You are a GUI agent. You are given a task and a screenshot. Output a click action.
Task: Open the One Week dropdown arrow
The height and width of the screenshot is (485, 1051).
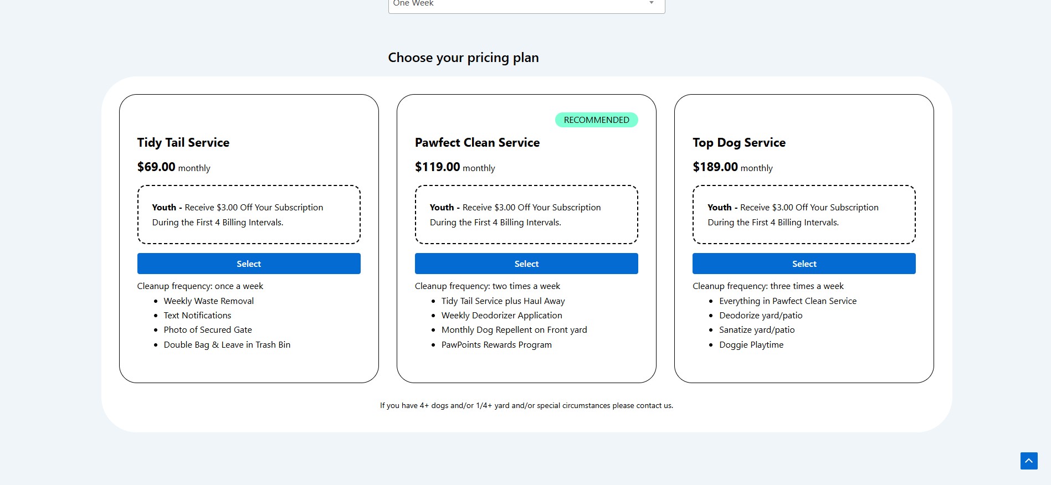click(652, 3)
